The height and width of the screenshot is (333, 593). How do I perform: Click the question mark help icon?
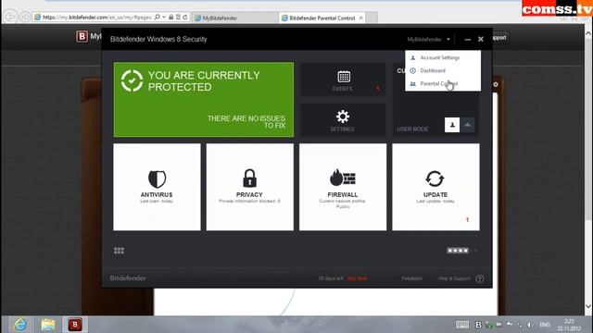coord(480,279)
